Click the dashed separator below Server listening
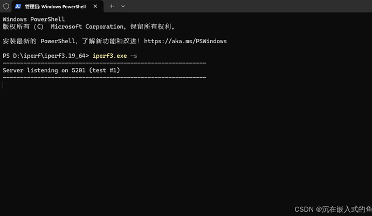This screenshot has width=372, height=216. 104,78
